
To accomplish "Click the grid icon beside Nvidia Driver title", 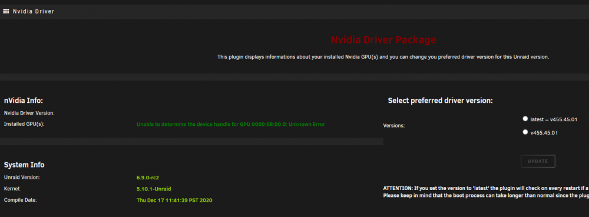I will [6, 11].
